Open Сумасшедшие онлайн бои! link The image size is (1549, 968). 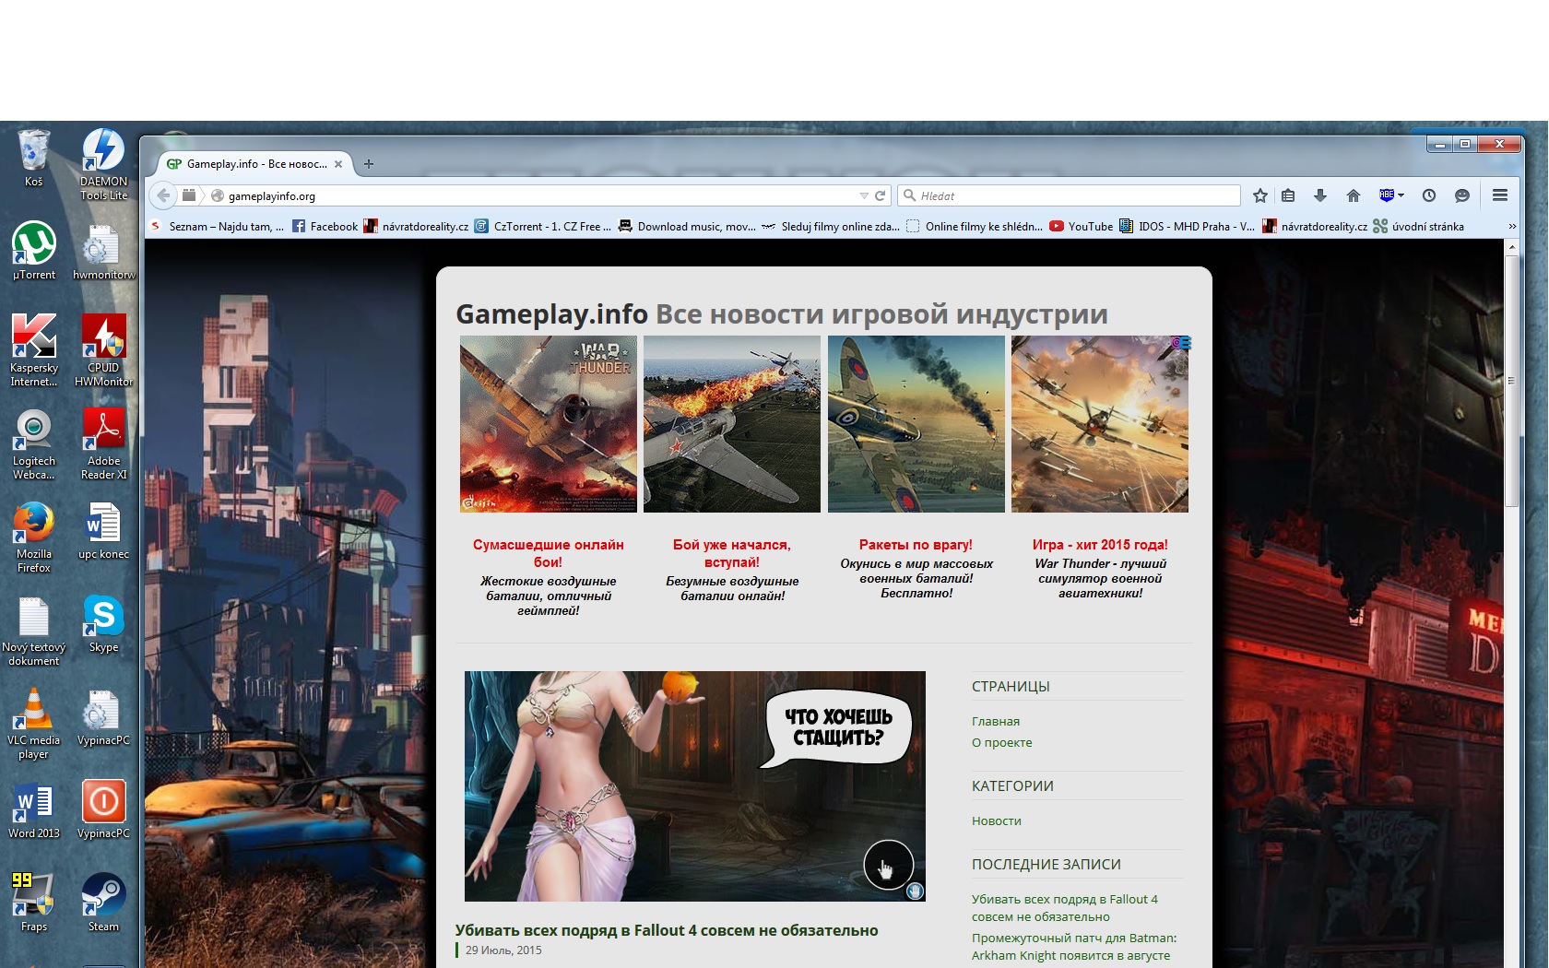548,553
